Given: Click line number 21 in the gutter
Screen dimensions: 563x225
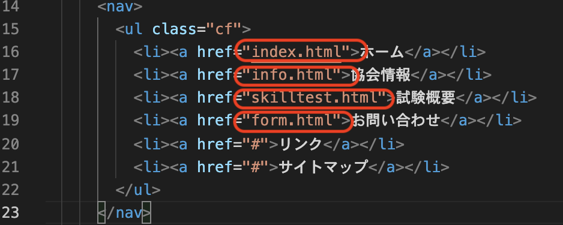Looking at the screenshot, I should (10, 167).
